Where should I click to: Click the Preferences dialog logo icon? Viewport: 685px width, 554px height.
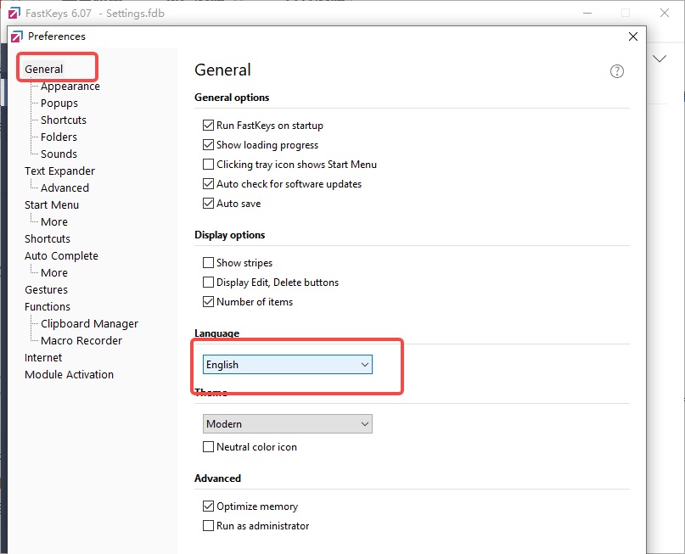point(17,36)
